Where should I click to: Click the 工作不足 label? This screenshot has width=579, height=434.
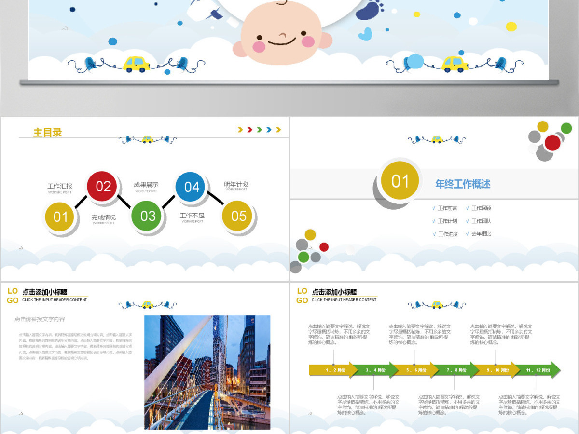click(x=192, y=216)
